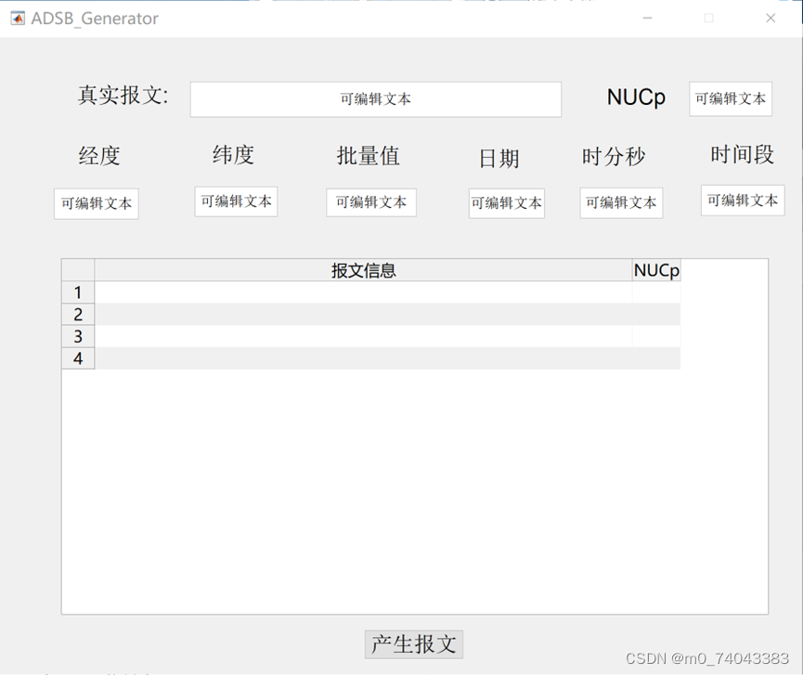
Task: Click the ADSB_Generator title bar icon
Action: (16, 18)
